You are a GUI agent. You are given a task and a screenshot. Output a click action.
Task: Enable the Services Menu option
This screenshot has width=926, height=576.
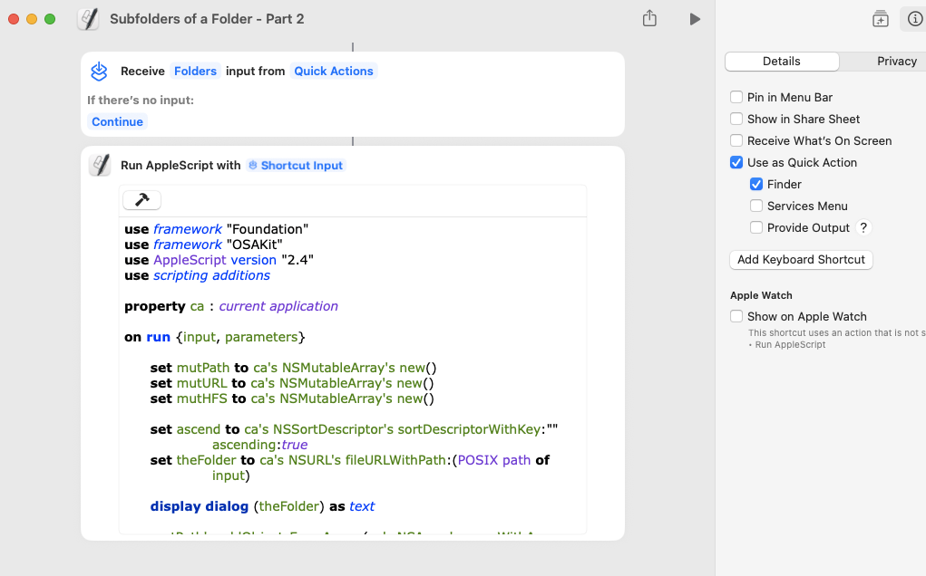click(x=755, y=206)
